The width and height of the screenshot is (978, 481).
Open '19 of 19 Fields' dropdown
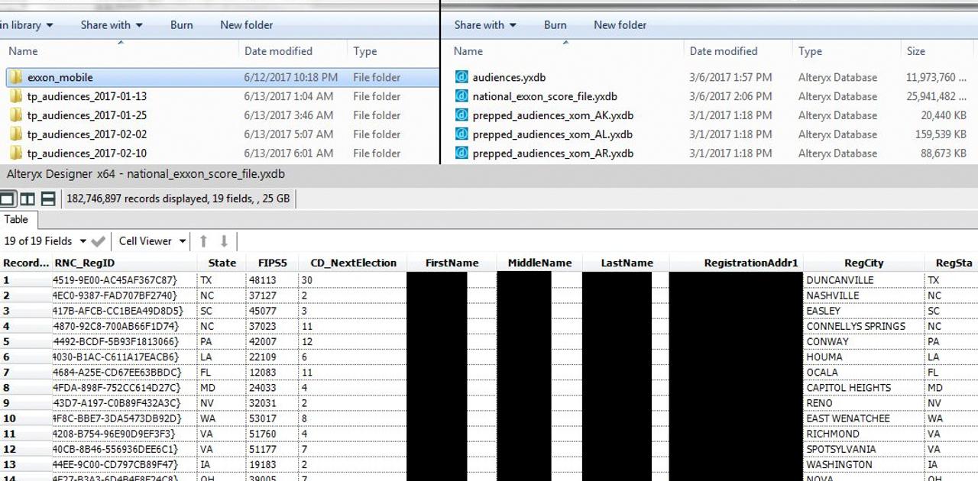[x=46, y=241]
